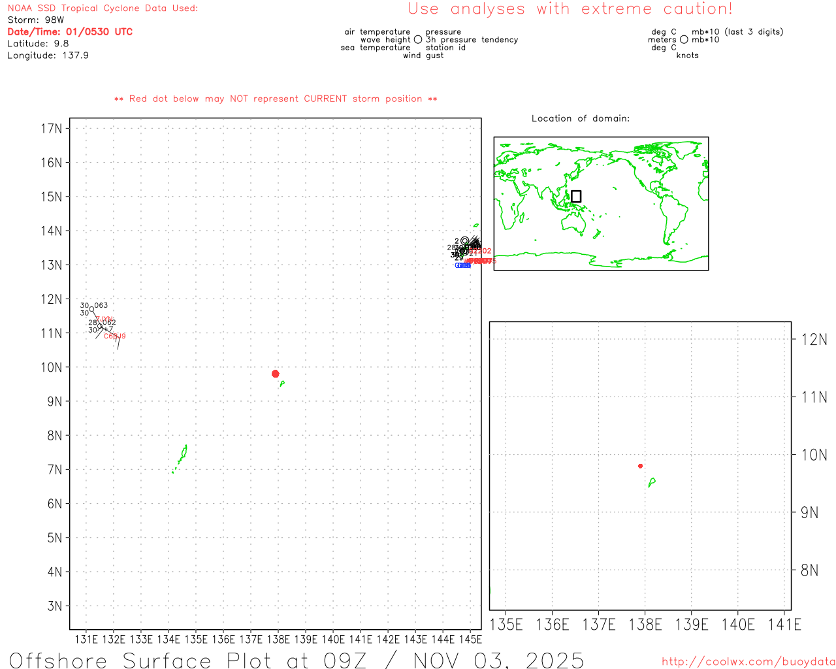Click the "Storm: 98W" label

pyautogui.click(x=36, y=20)
